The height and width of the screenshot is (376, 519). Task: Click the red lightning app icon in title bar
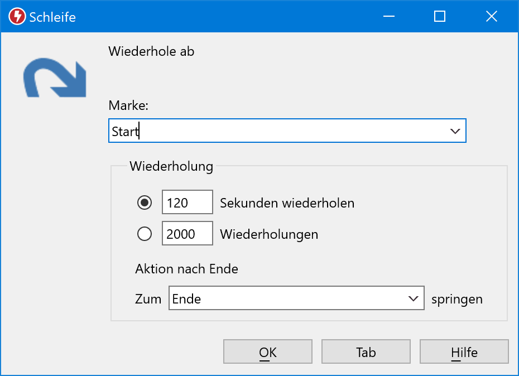17,17
